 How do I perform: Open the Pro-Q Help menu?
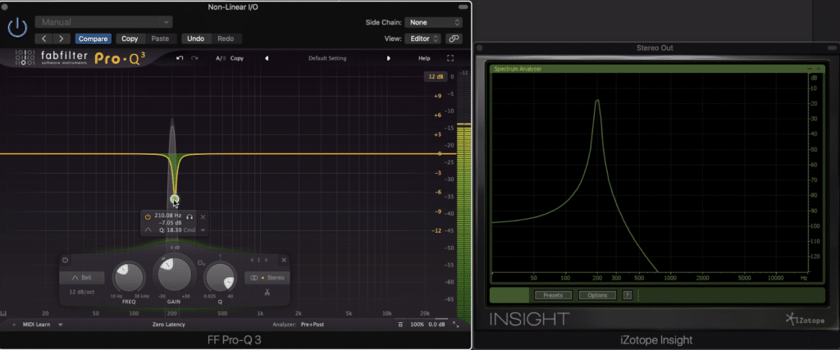point(424,58)
